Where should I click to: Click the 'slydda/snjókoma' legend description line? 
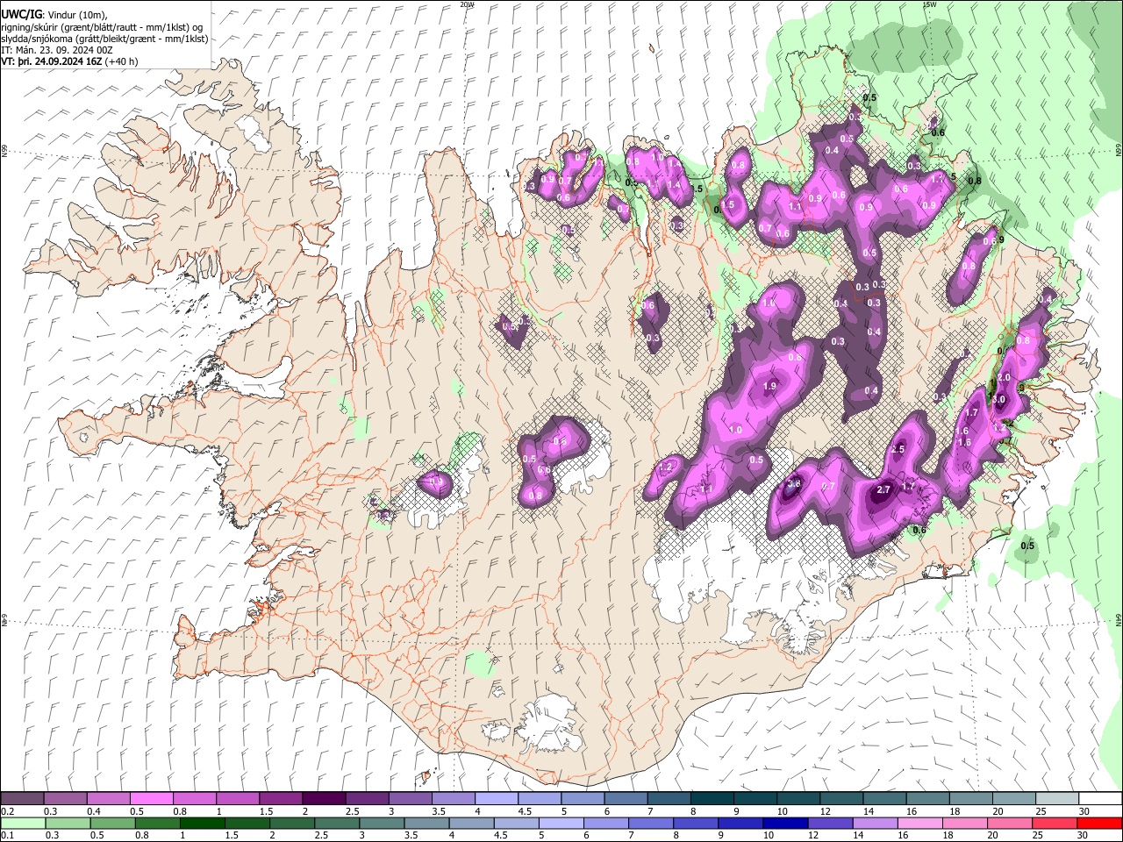coord(105,39)
